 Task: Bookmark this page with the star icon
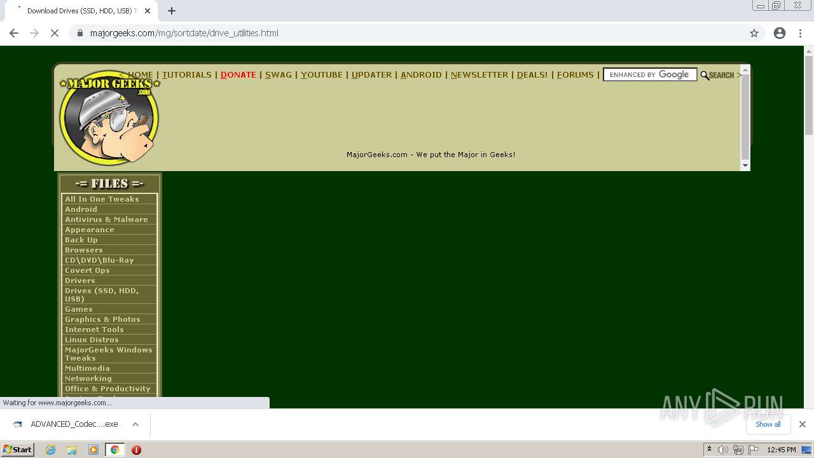pyautogui.click(x=754, y=33)
